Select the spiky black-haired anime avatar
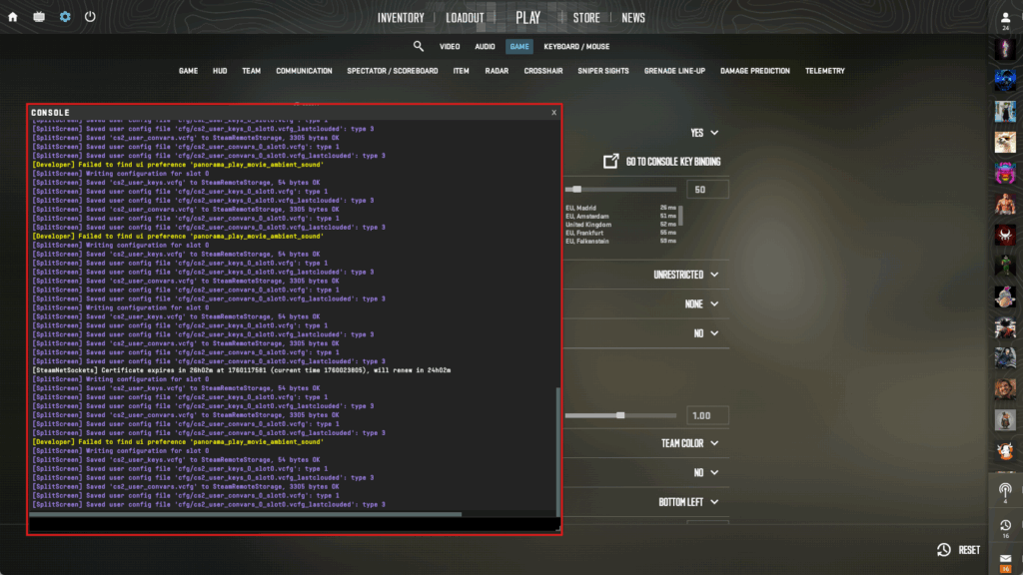This screenshot has width=1023, height=575. (1005, 327)
